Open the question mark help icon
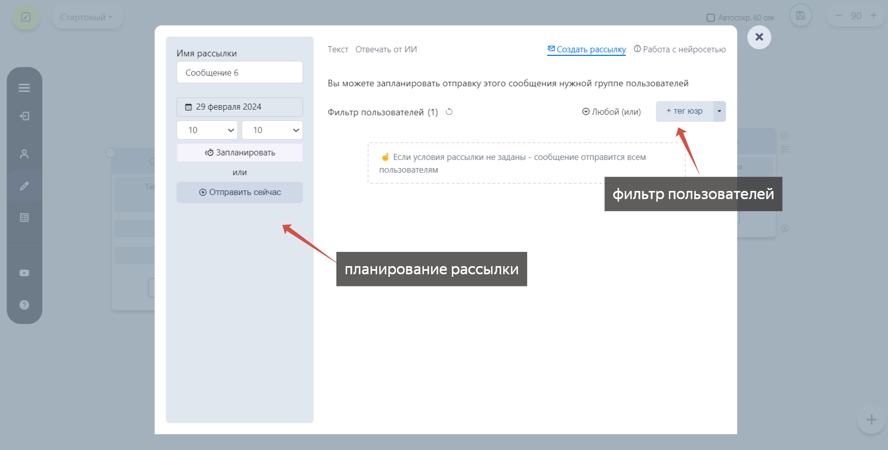 [24, 305]
